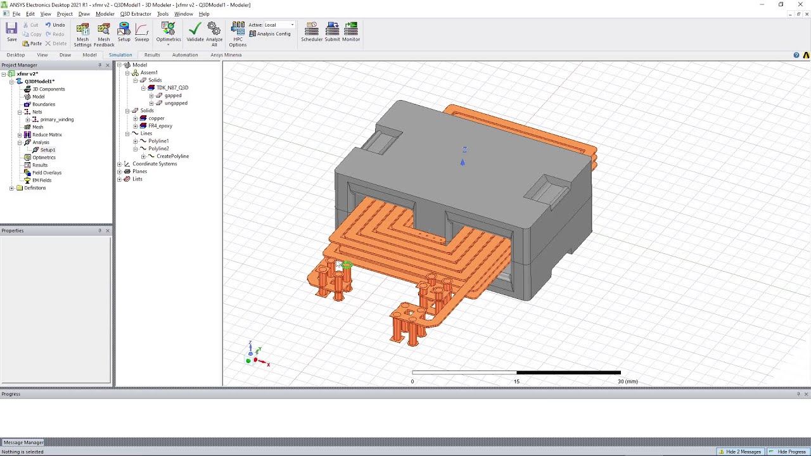The height and width of the screenshot is (456, 811).
Task: Expand the primary_winding net
Action: [28, 120]
